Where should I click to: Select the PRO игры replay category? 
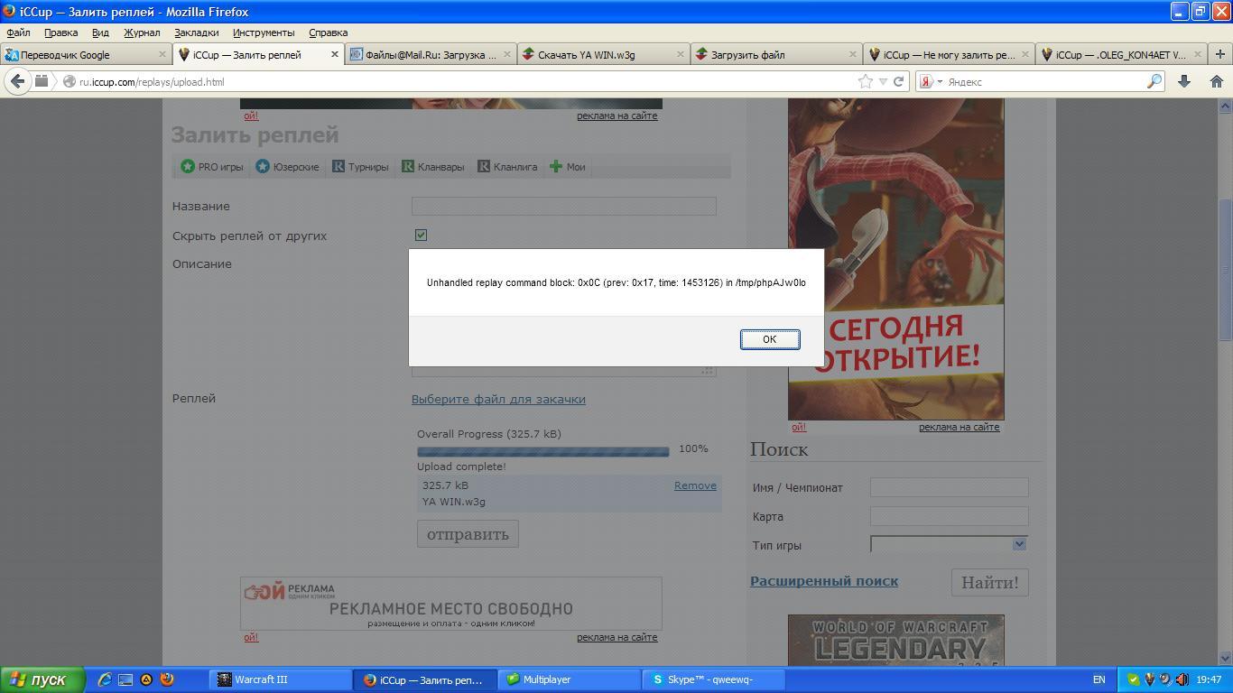pyautogui.click(x=212, y=167)
